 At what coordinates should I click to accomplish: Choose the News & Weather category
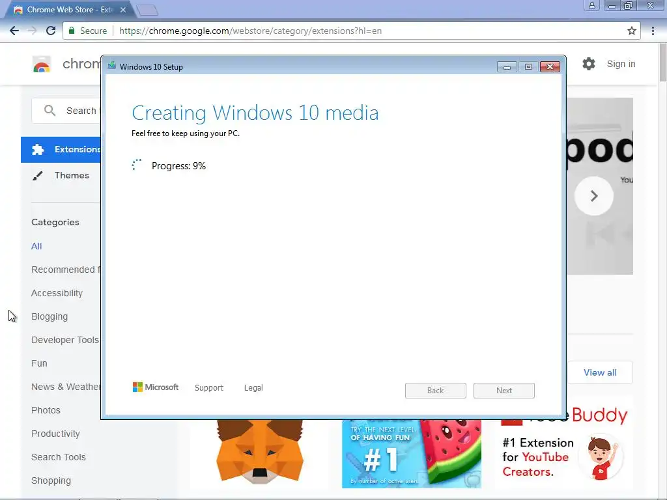66,387
